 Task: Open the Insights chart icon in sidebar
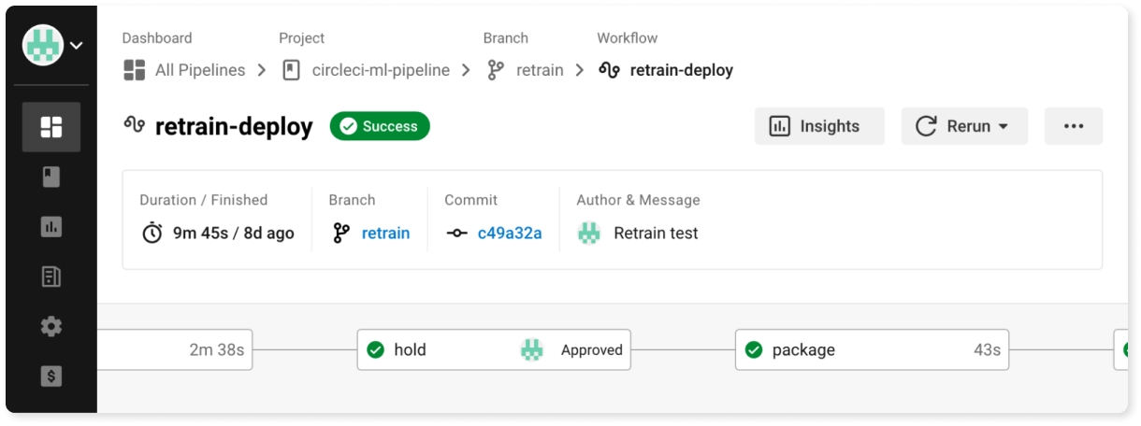(x=51, y=226)
